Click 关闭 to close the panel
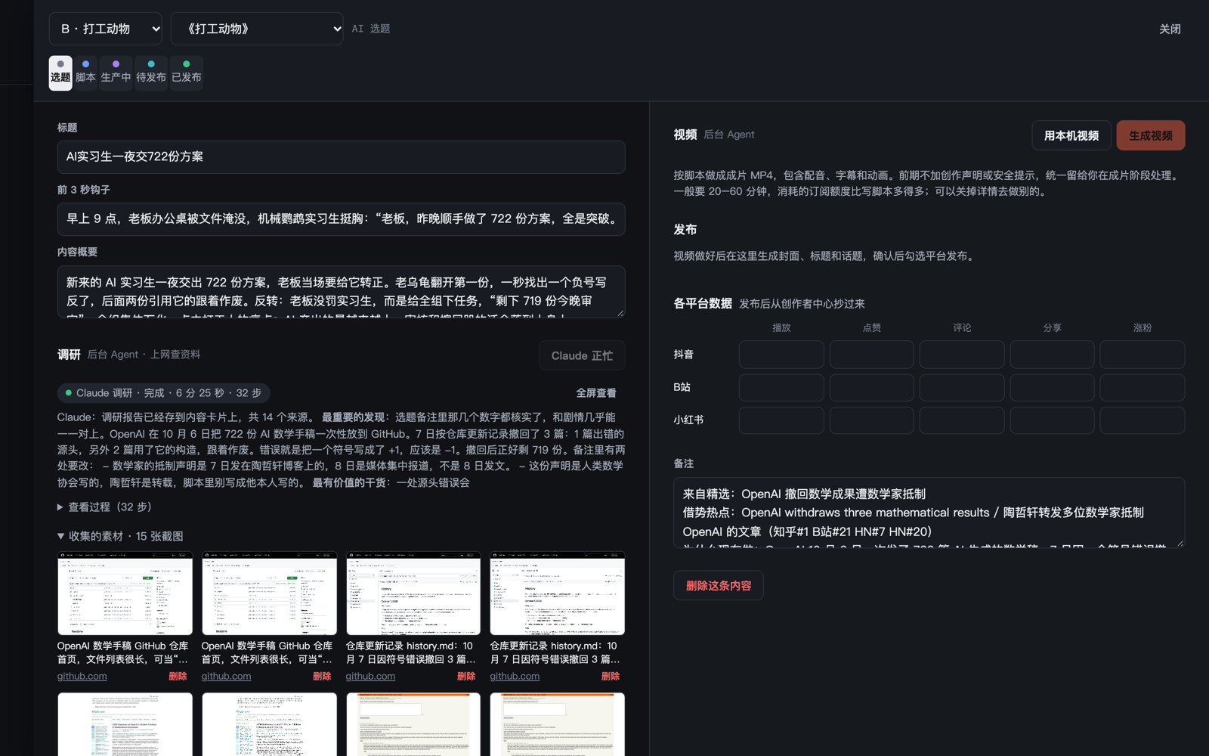The width and height of the screenshot is (1209, 756). pos(1170,29)
